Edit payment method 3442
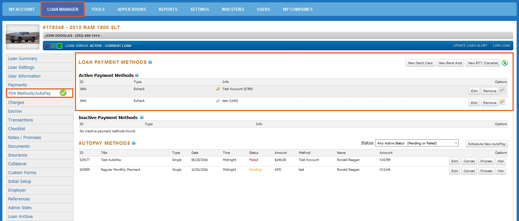 click(x=474, y=103)
